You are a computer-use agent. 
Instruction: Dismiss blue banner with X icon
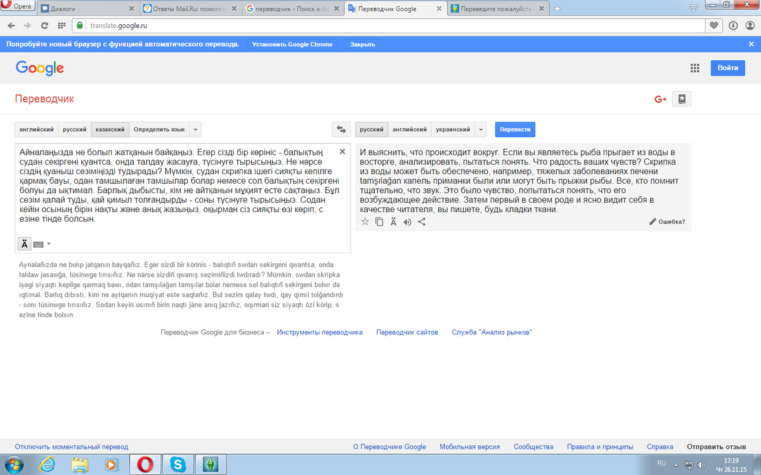[750, 44]
